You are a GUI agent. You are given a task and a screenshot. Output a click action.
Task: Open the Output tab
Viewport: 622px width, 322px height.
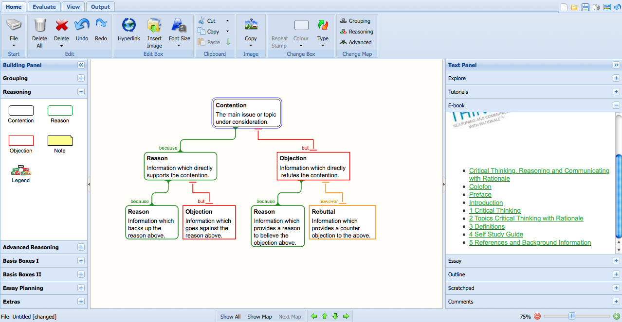pos(100,6)
